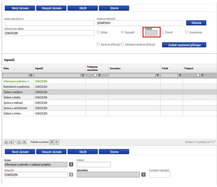The width and height of the screenshot is (217, 187).
Task: Open the Položek na stránku dropdown
Action: coord(54,142)
